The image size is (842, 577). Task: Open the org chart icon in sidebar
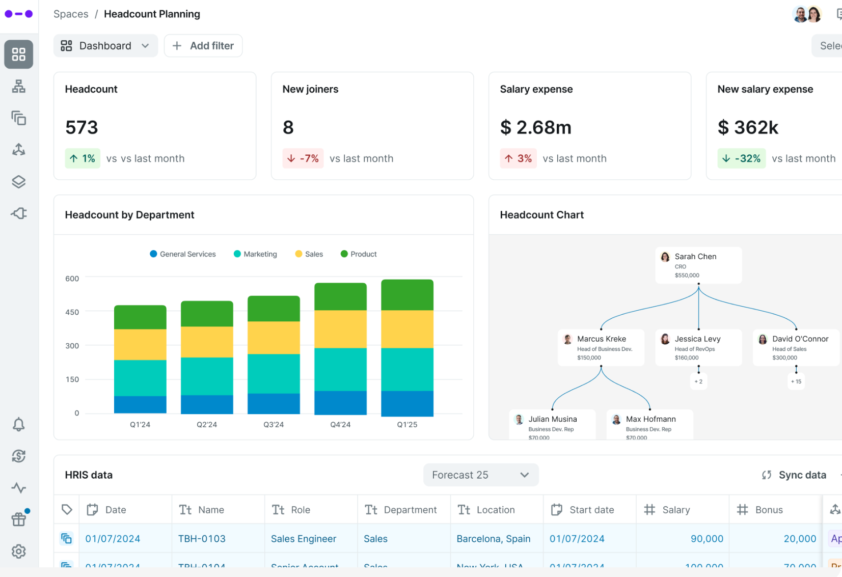click(19, 87)
